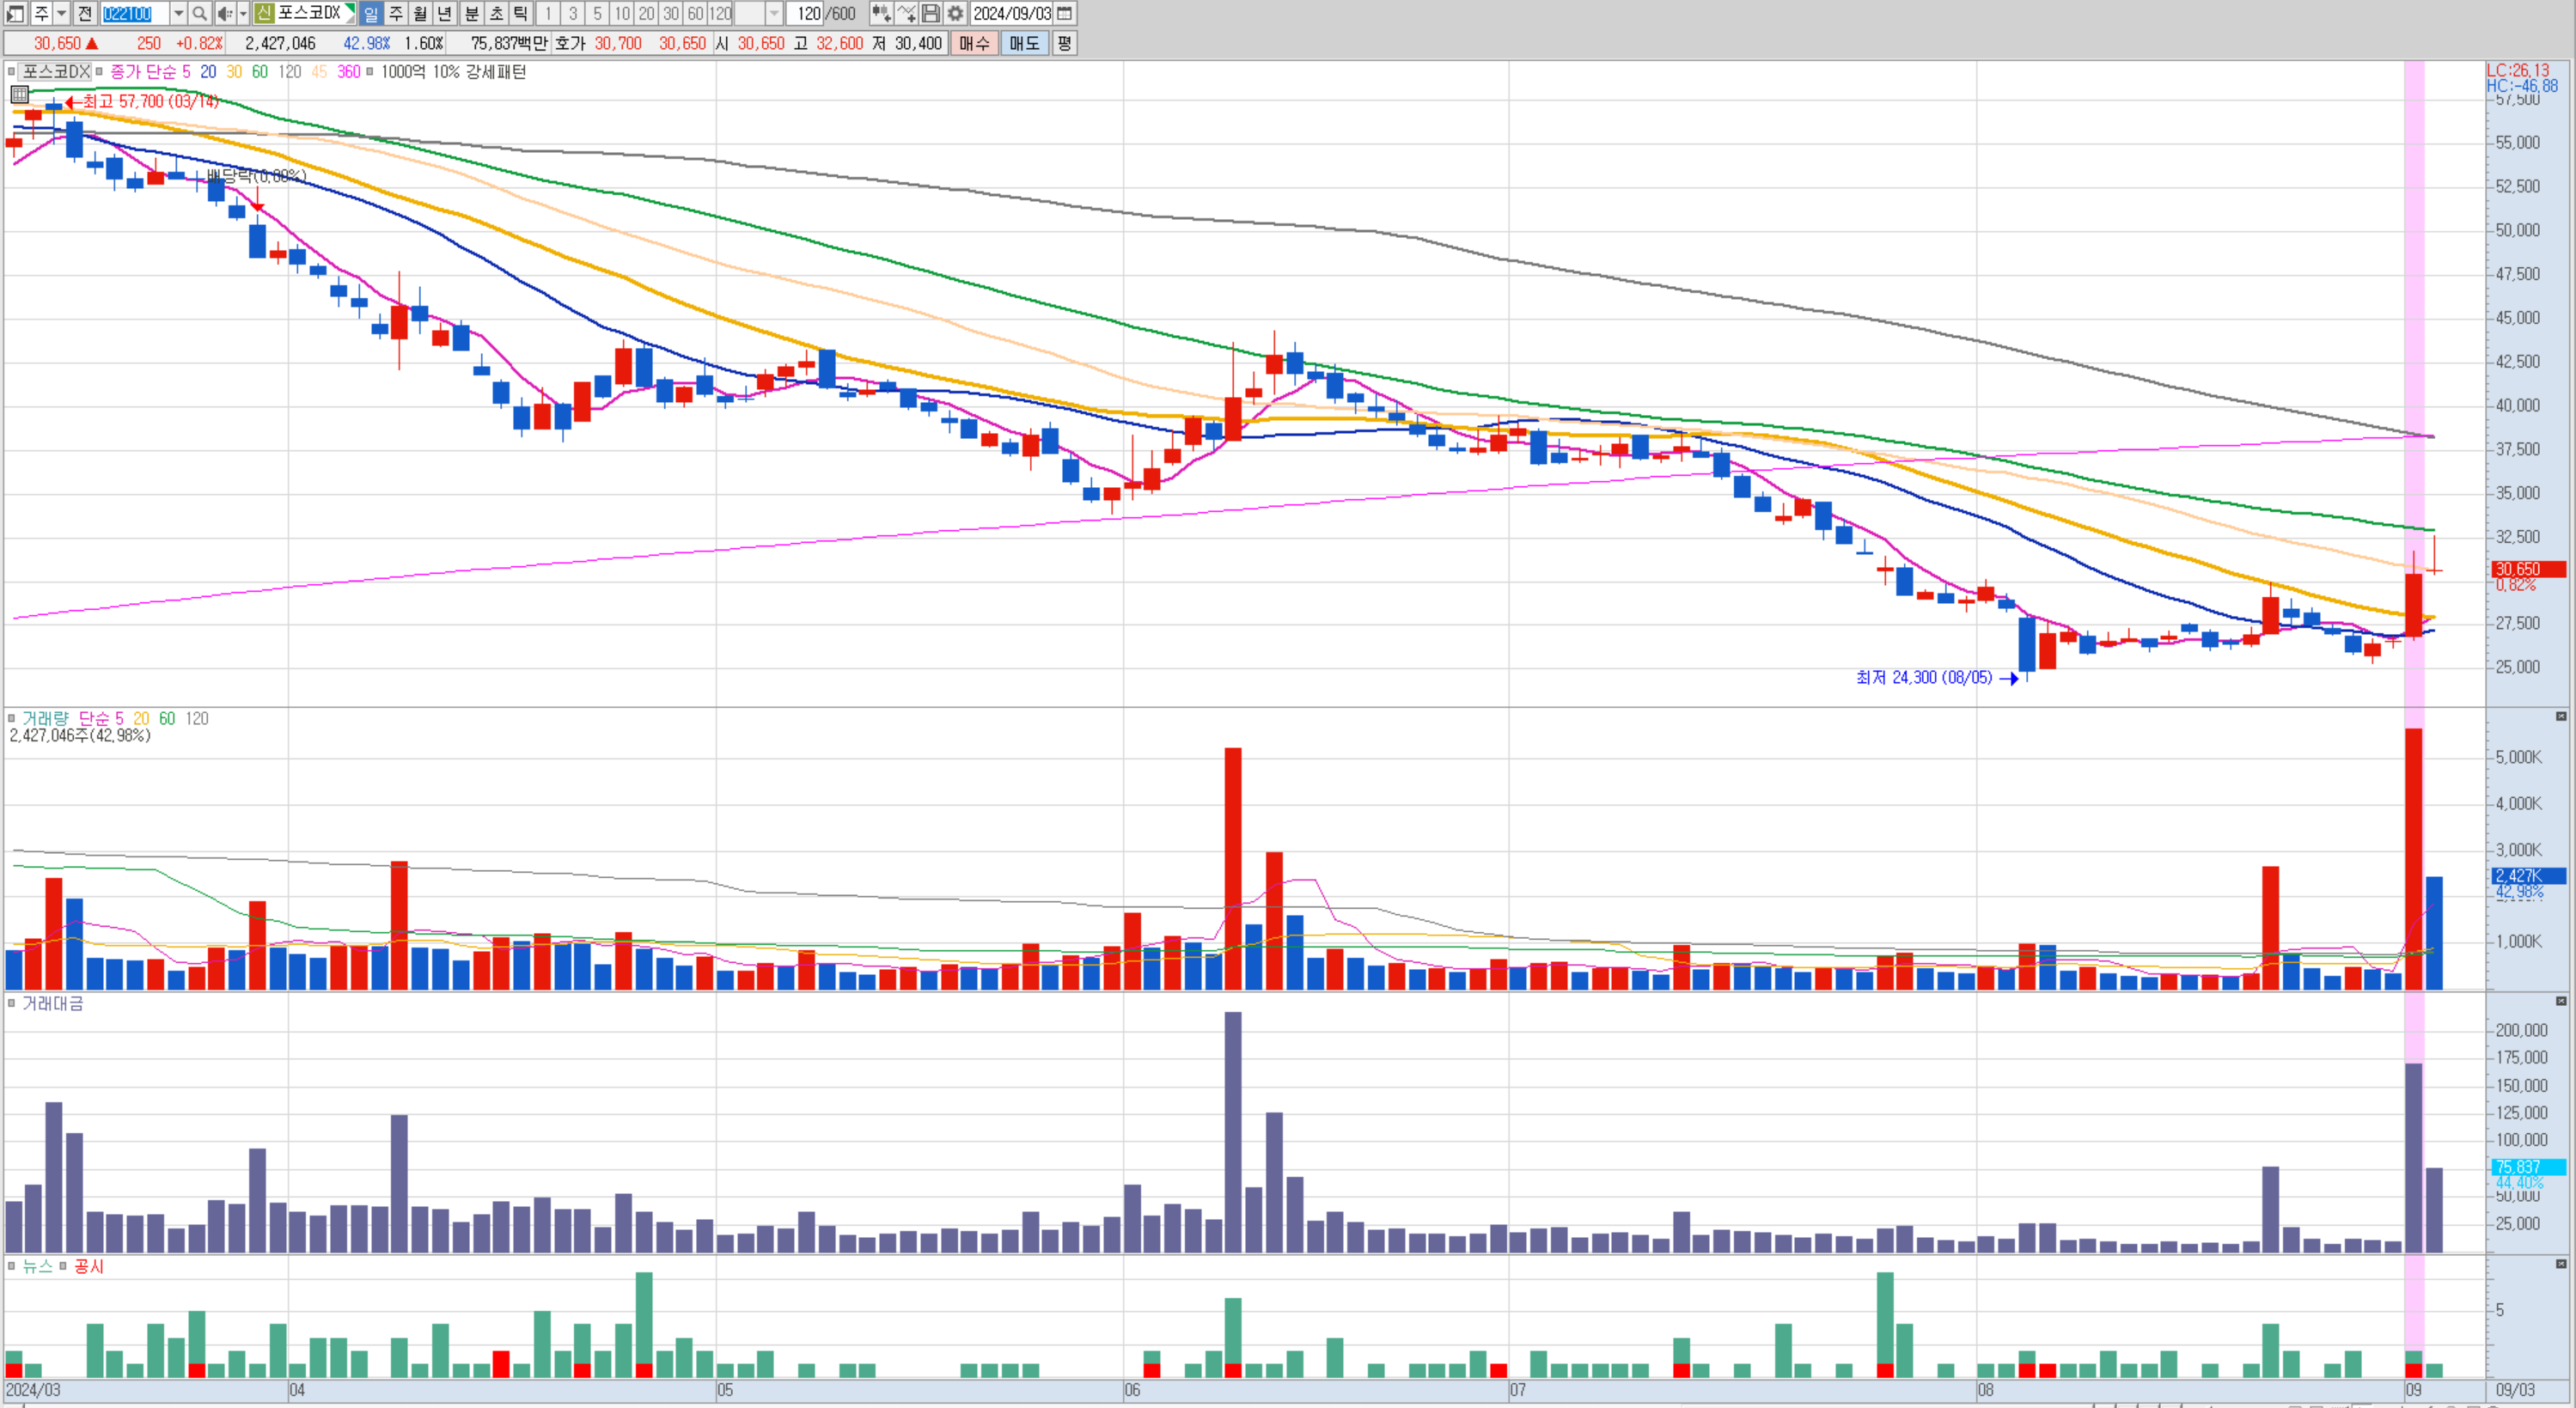Click the magnifier stock search icon

[199, 13]
